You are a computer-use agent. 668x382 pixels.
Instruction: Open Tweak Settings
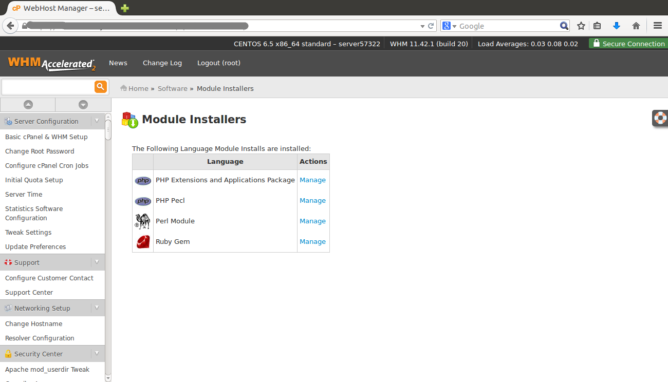pyautogui.click(x=28, y=232)
